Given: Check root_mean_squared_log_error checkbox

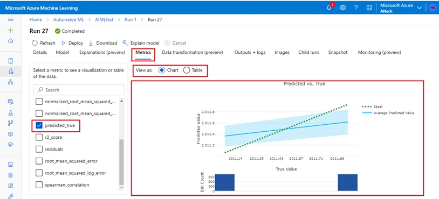Looking at the screenshot, I should tap(39, 173).
